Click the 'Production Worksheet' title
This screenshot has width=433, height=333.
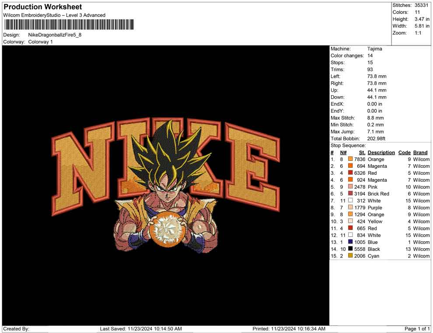43,7
